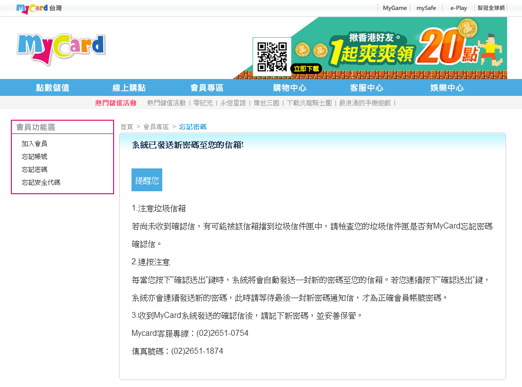
Task: Click the 下載炎龍騎士團 link
Action: pos(309,103)
